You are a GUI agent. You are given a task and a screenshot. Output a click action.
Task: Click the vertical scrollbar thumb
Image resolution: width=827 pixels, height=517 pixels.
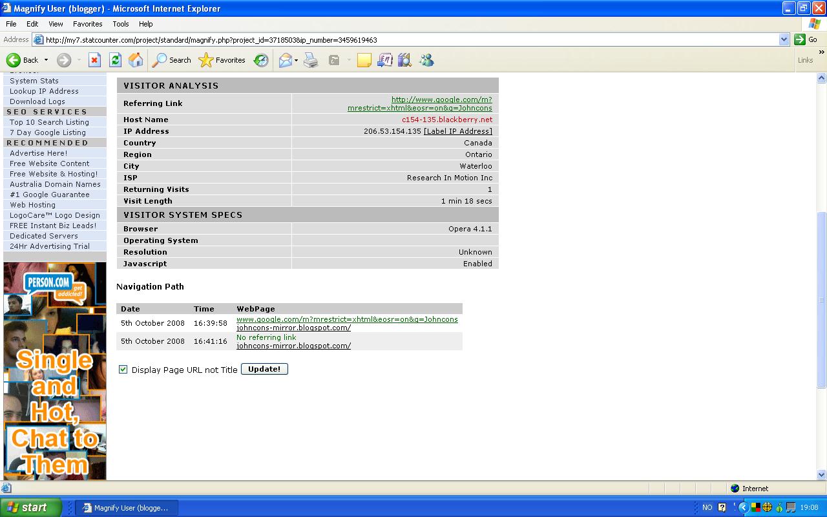tap(822, 299)
